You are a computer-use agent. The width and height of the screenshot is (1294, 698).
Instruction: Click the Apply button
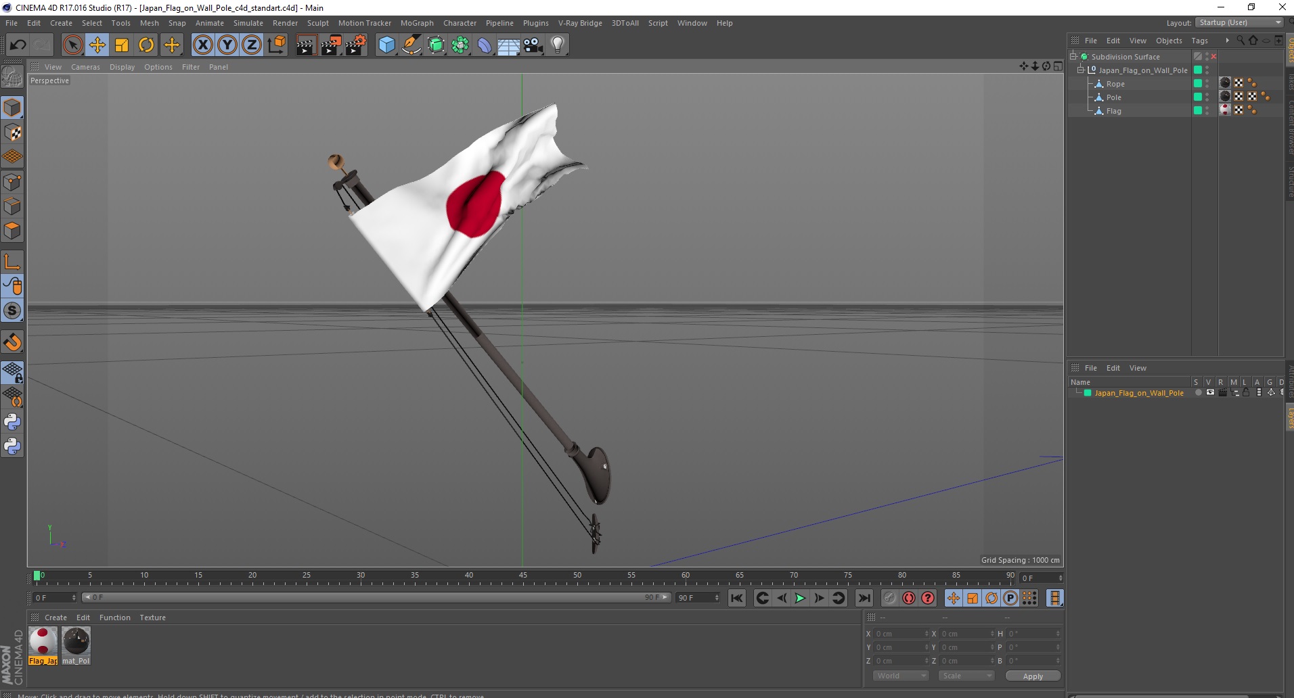(x=1033, y=676)
